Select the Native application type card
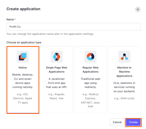 tap(23, 80)
